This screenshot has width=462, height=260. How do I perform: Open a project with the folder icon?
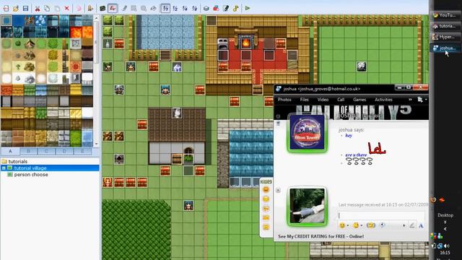tap(16, 8)
